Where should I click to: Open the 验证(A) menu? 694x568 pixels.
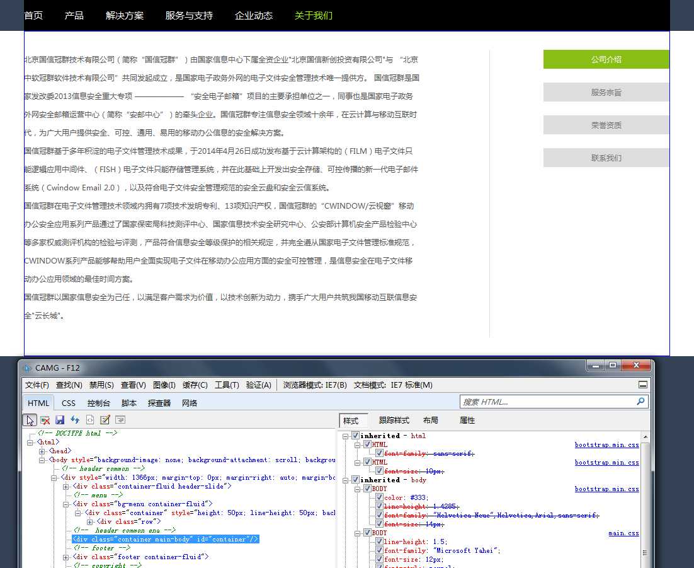tap(258, 385)
